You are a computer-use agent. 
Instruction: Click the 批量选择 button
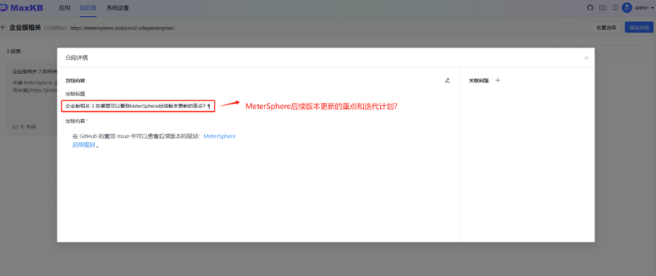606,28
